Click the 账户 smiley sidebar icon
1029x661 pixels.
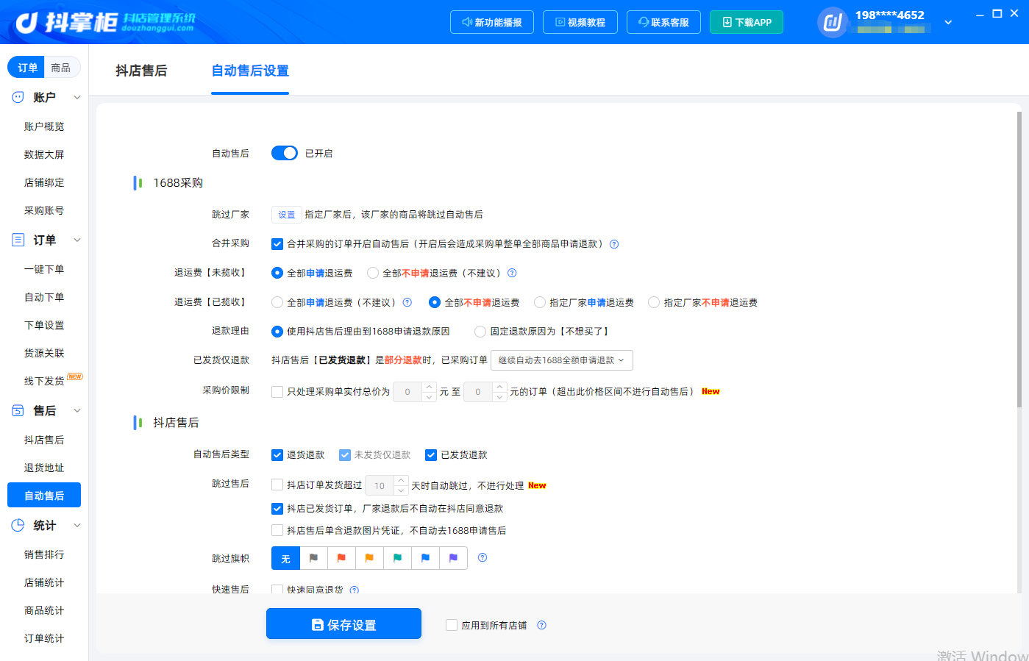18,97
